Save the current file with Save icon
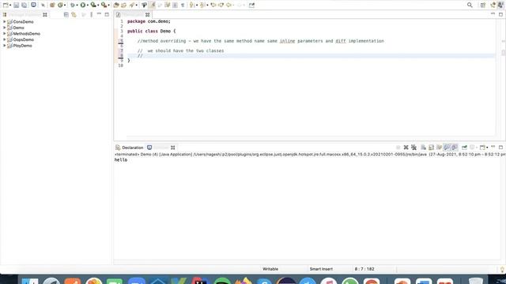Screen dimensions: 506x284 click(16, 5)
